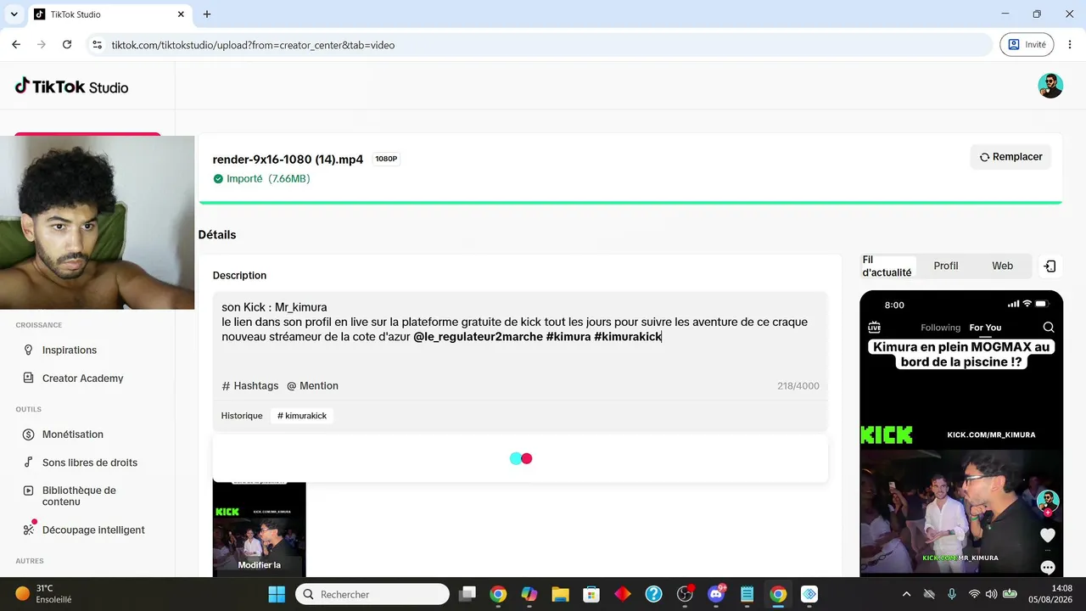Open the account avatar in the Studio header
1086x611 pixels.
click(1050, 86)
